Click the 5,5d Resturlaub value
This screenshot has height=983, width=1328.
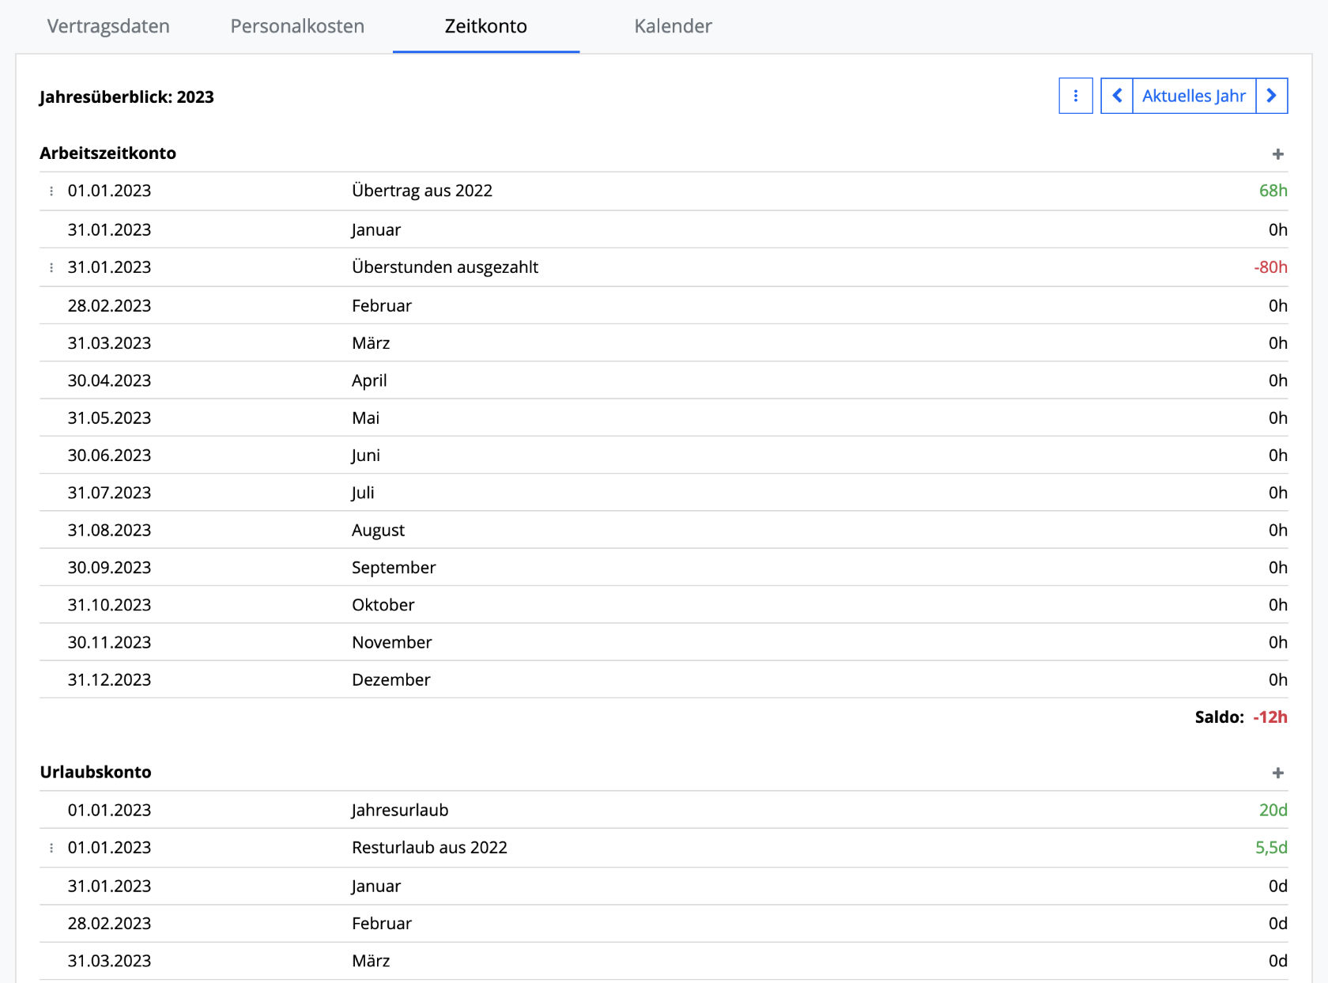point(1271,848)
